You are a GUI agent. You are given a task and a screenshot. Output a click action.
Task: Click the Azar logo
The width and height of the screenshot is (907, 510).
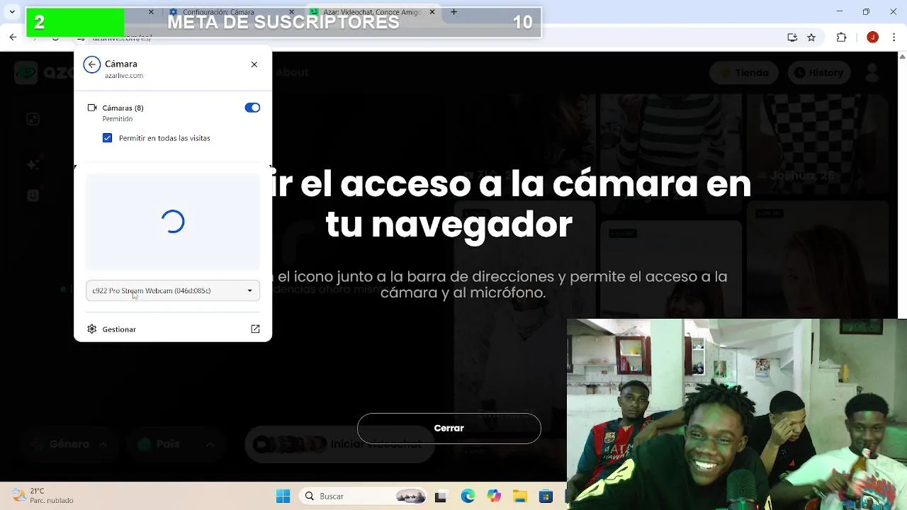(x=44, y=72)
